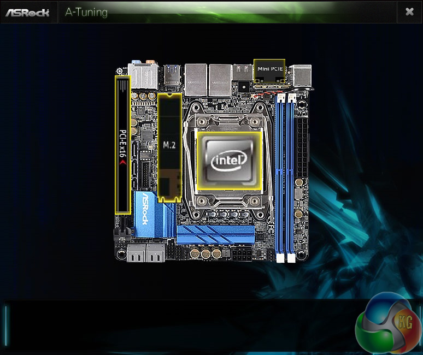The width and height of the screenshot is (423, 355).
Task: Click the Mini PCIE slot box
Action: point(269,71)
